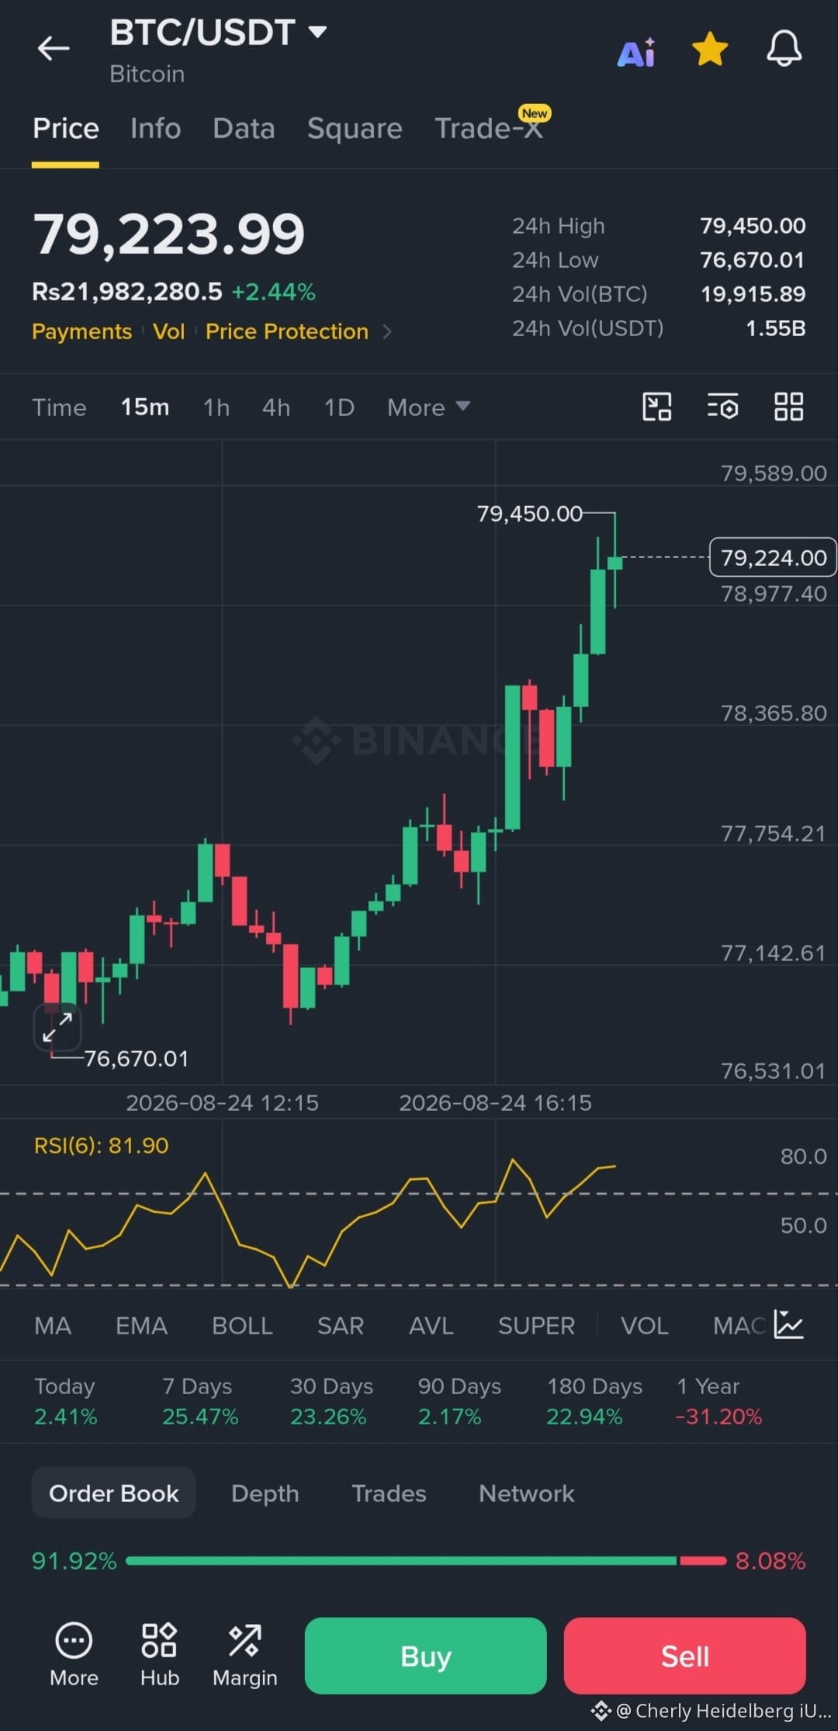The image size is (838, 1731).
Task: Open the Margin trading icon
Action: click(244, 1655)
